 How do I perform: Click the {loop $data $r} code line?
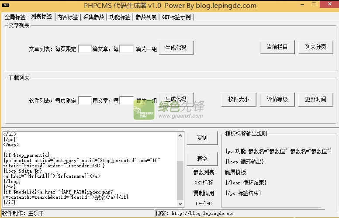[23, 171]
